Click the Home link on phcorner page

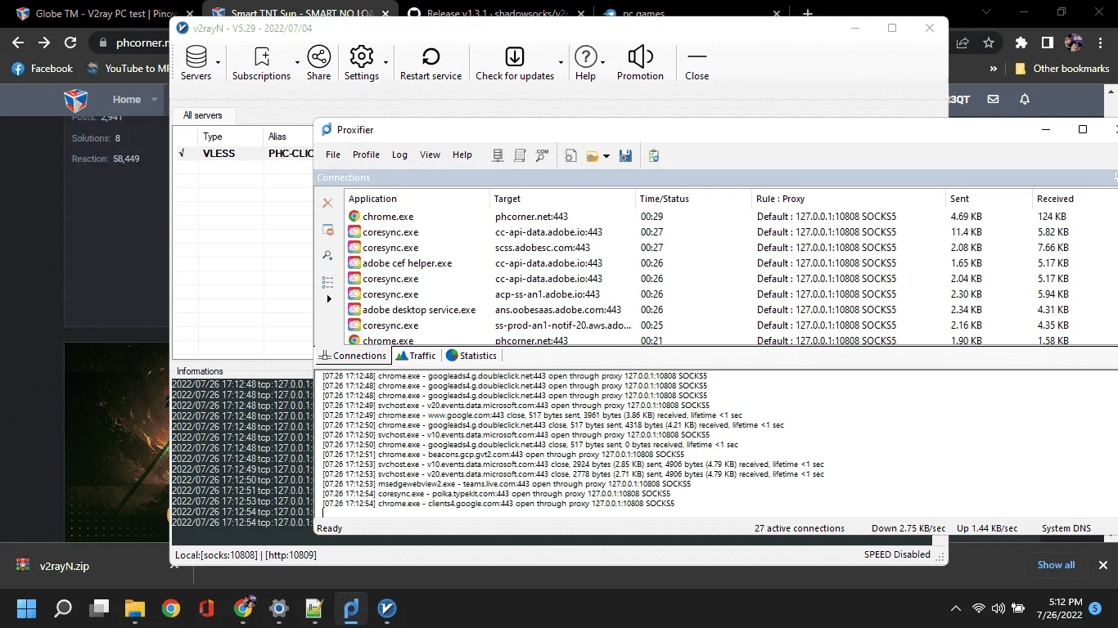point(127,100)
